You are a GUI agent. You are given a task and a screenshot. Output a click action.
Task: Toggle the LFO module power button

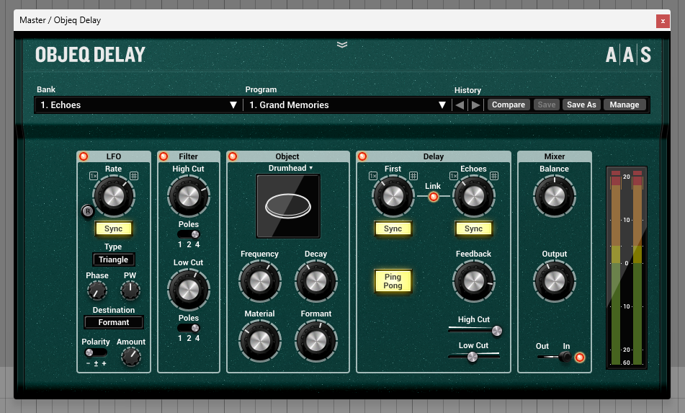pyautogui.click(x=84, y=156)
